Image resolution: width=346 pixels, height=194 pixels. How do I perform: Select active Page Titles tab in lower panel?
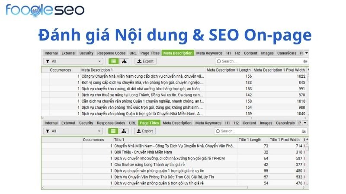click(x=149, y=123)
